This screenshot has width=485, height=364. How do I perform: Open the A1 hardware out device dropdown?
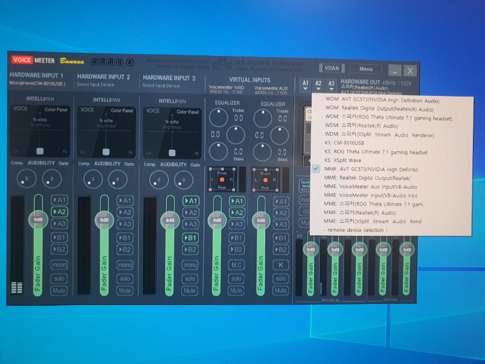click(x=306, y=85)
